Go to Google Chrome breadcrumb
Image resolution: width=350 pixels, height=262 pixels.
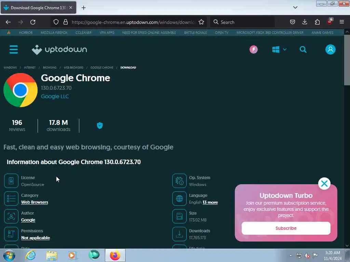click(102, 68)
